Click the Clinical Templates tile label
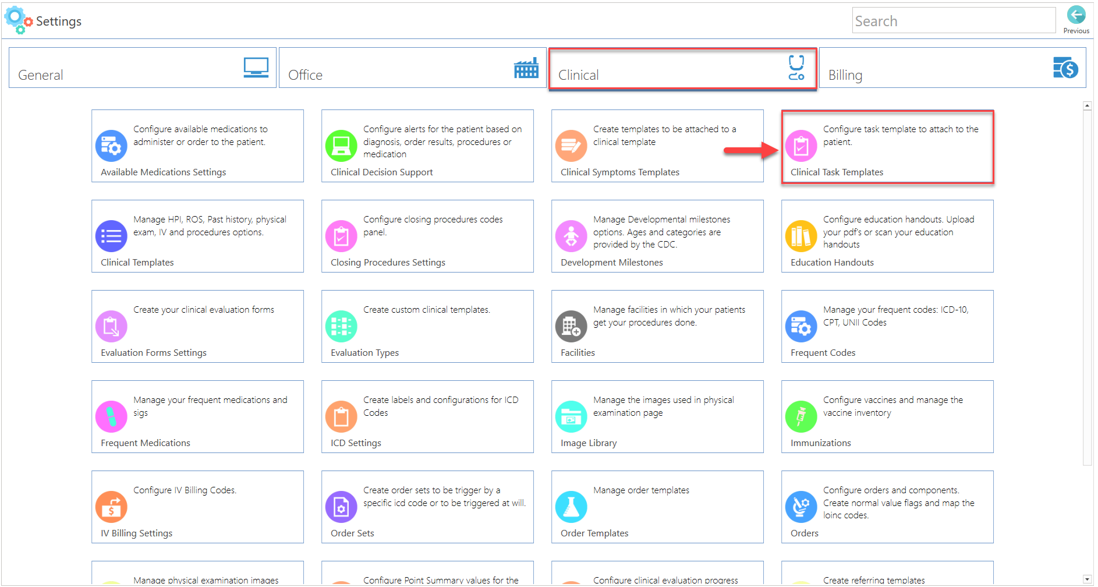The height and width of the screenshot is (587, 1098). click(x=137, y=263)
